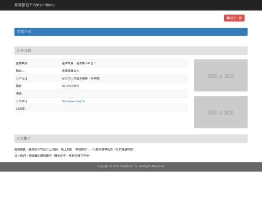Click the company address value containing 46
262x197 pixels.
(81, 78)
